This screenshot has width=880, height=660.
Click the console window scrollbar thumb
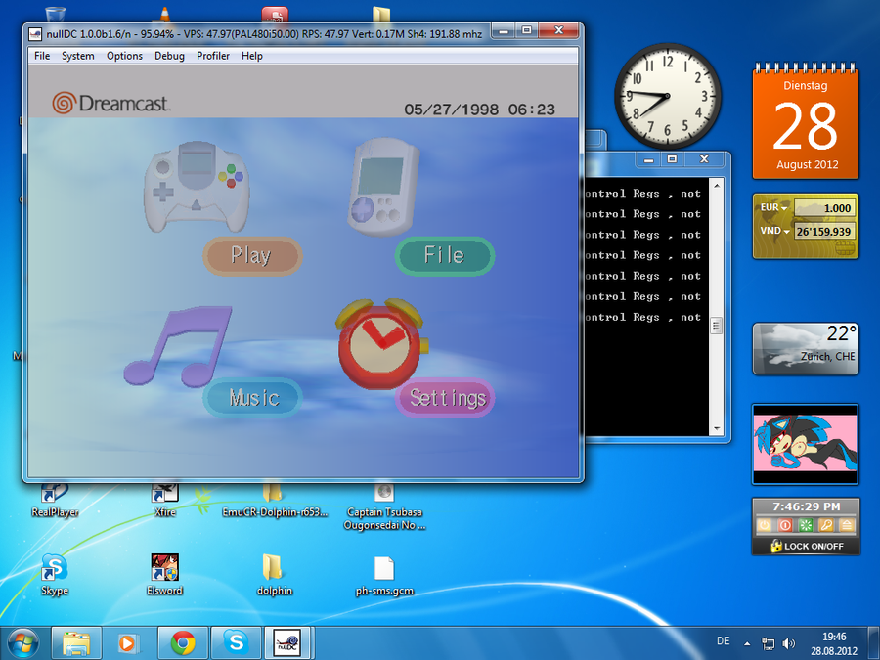point(716,326)
